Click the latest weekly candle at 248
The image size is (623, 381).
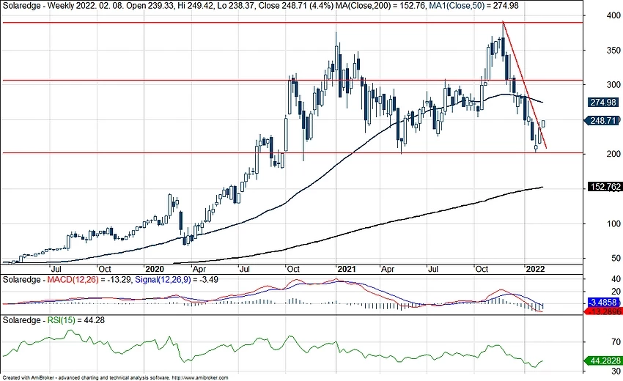tap(544, 124)
